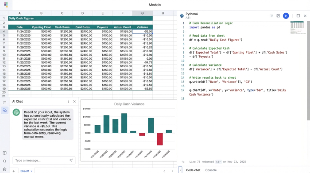Click the grayed AI assist icon in editor

(x=271, y=16)
